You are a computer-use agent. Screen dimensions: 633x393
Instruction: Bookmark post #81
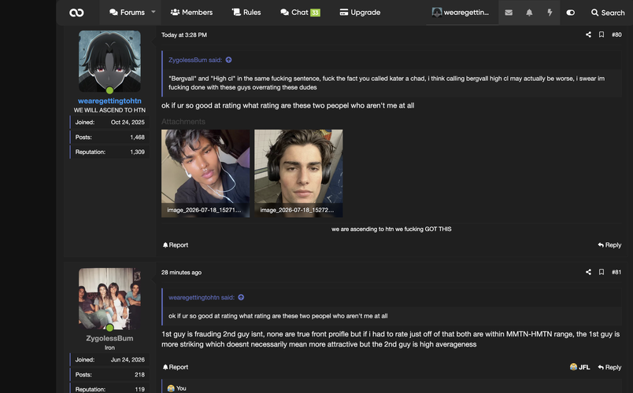[x=602, y=272]
